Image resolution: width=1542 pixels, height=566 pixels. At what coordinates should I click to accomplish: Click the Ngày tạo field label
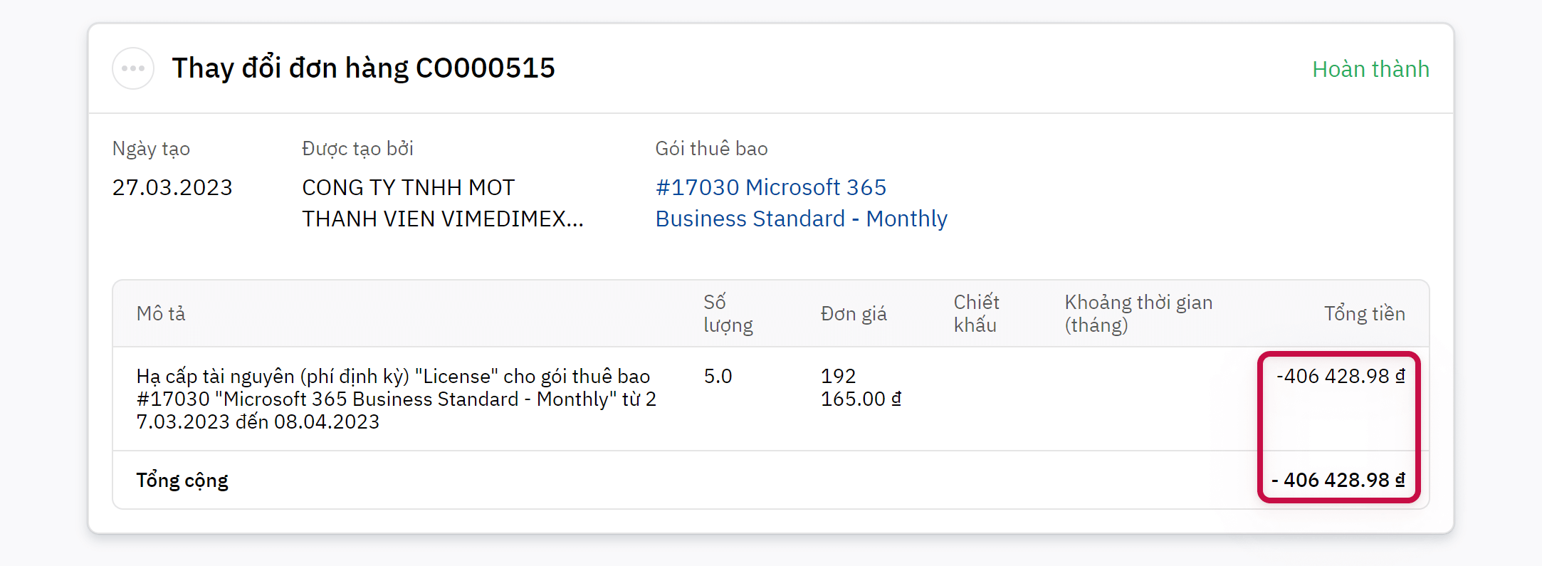click(151, 149)
